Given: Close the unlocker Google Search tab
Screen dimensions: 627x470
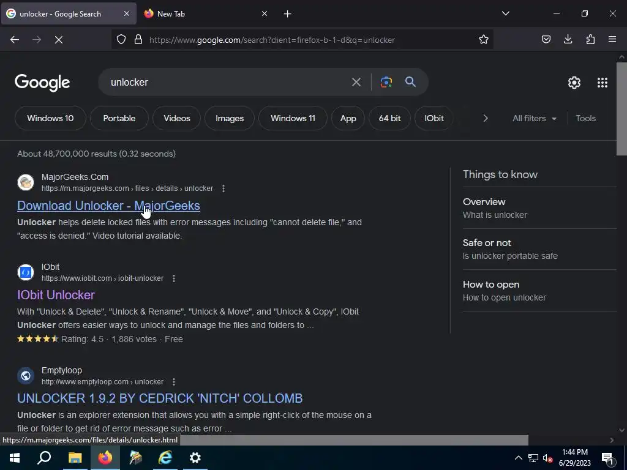Looking at the screenshot, I should click(x=126, y=13).
